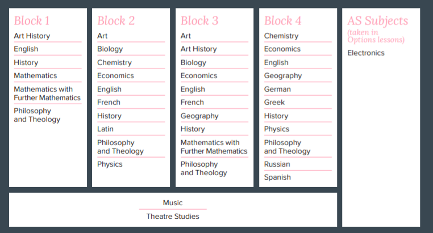Screen dimensions: 433x233
Task: Select Latin in Block 2
Action: tap(105, 129)
